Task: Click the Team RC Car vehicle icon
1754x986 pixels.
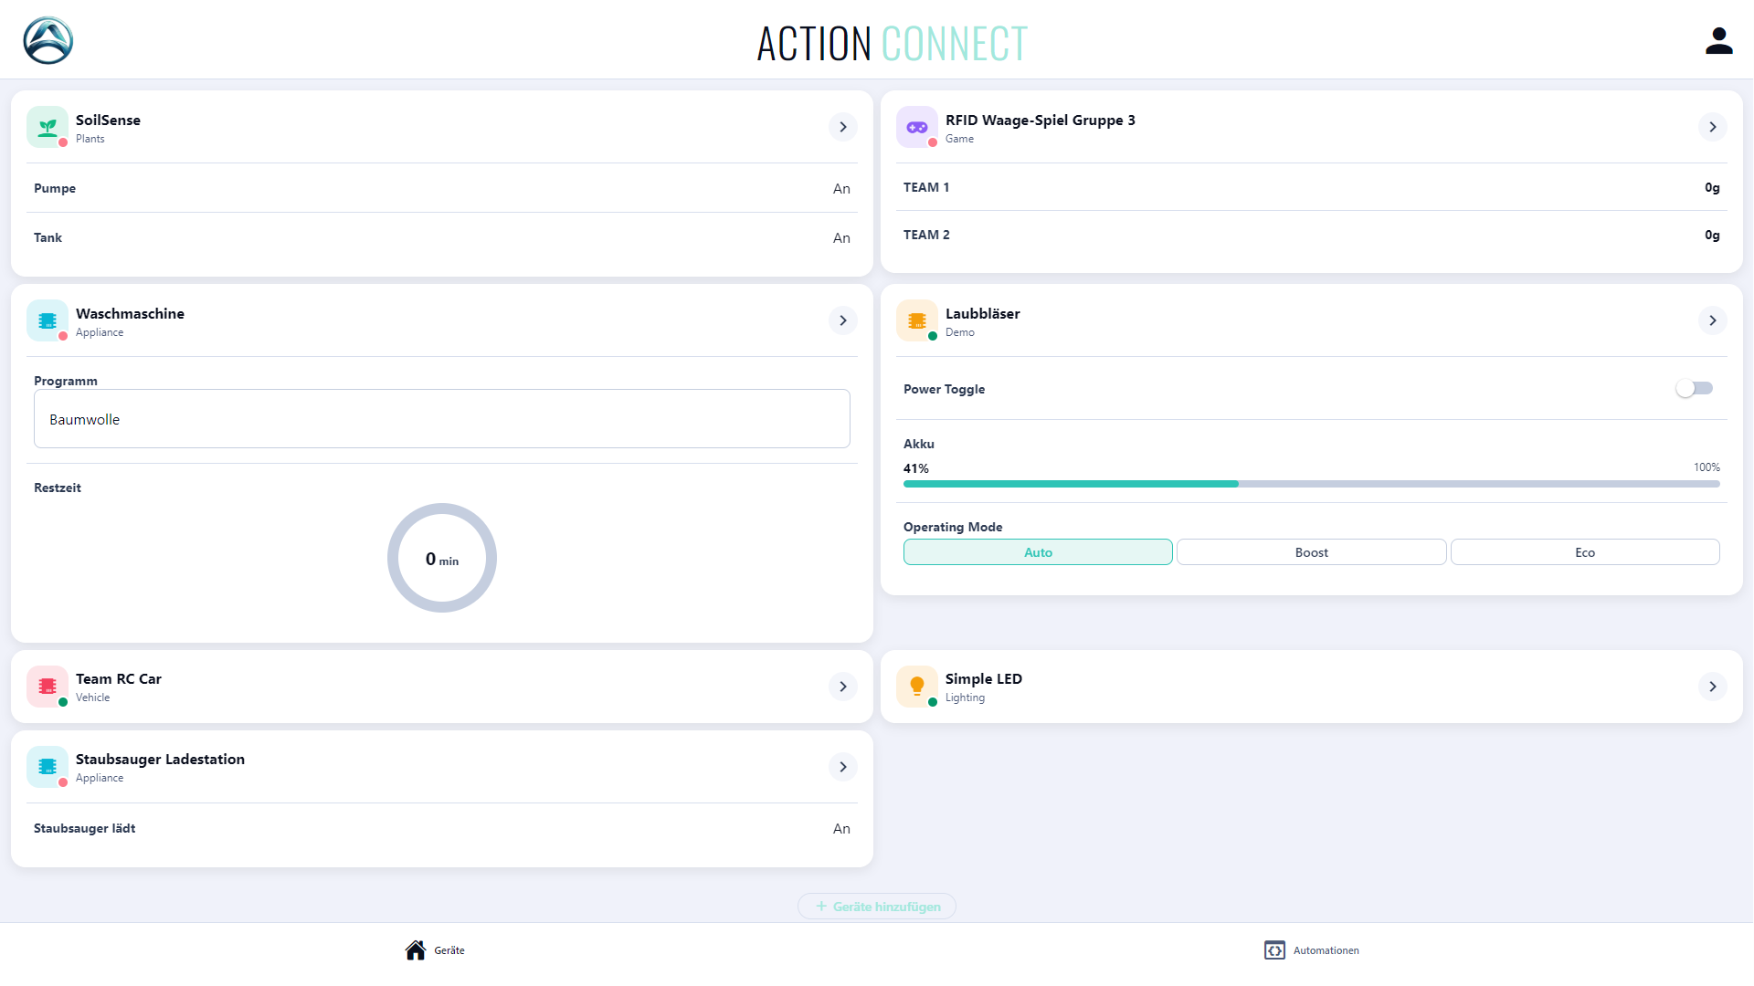Action: tap(48, 687)
